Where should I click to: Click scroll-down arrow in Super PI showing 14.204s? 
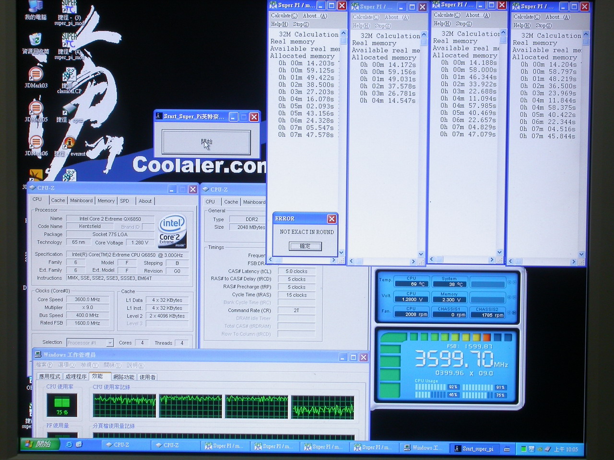(581, 254)
